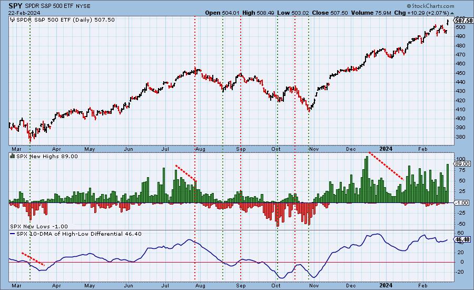Viewport: 474px width, 290px height.
Task: Click the boxed -1.00 value tag
Action: [x=462, y=203]
